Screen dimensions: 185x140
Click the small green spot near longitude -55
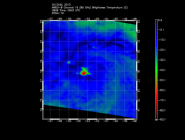point(69,62)
